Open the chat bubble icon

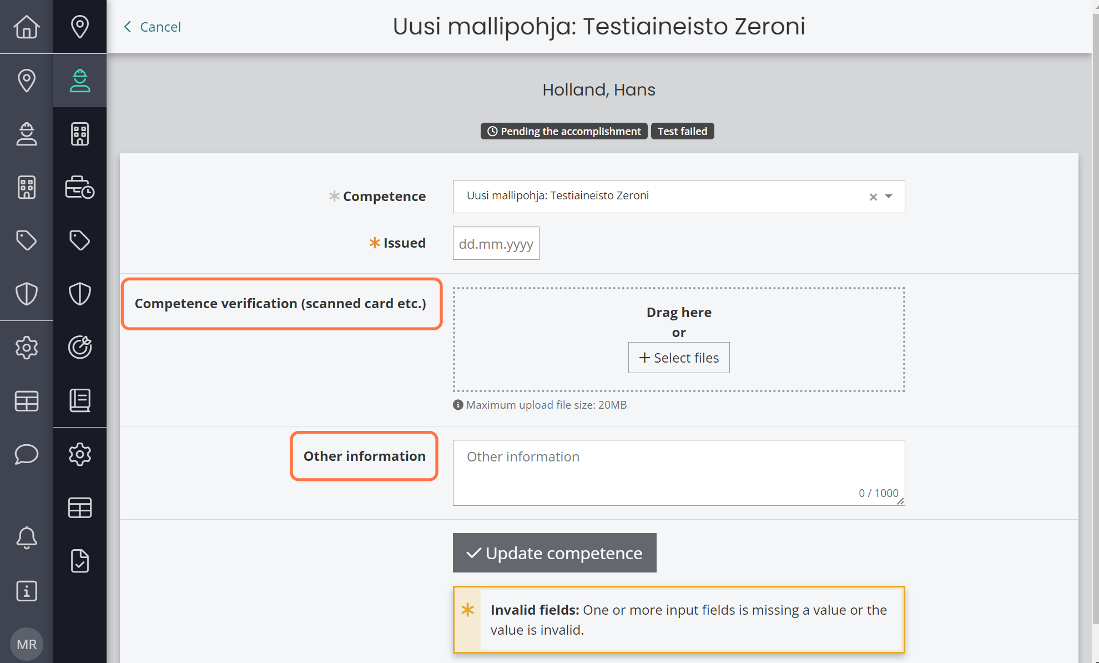(27, 454)
